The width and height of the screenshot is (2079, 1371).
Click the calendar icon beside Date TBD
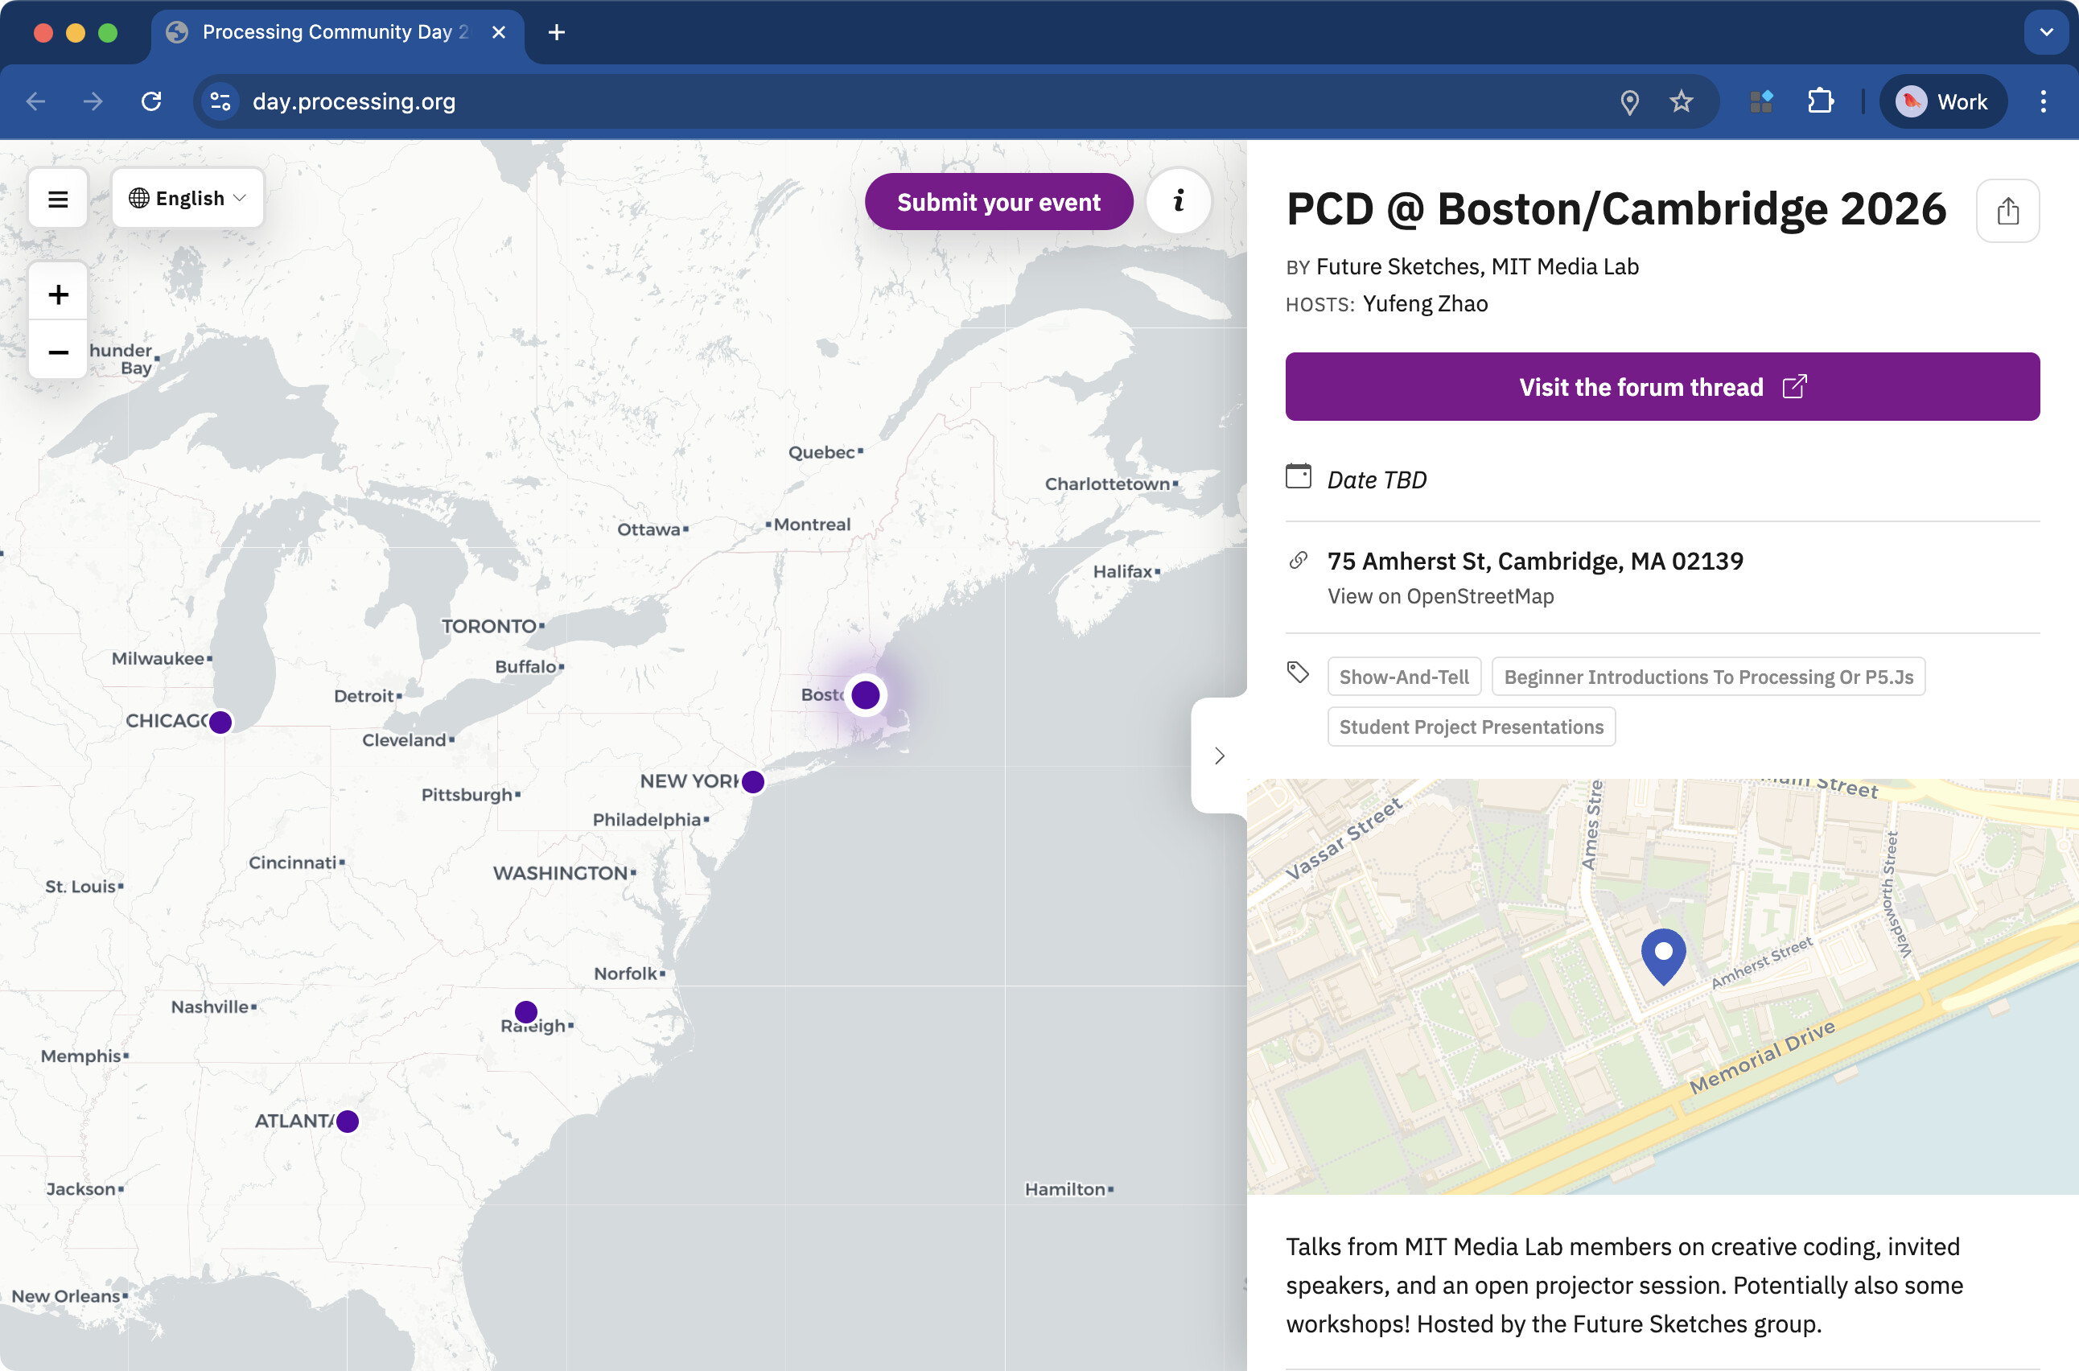pos(1299,476)
